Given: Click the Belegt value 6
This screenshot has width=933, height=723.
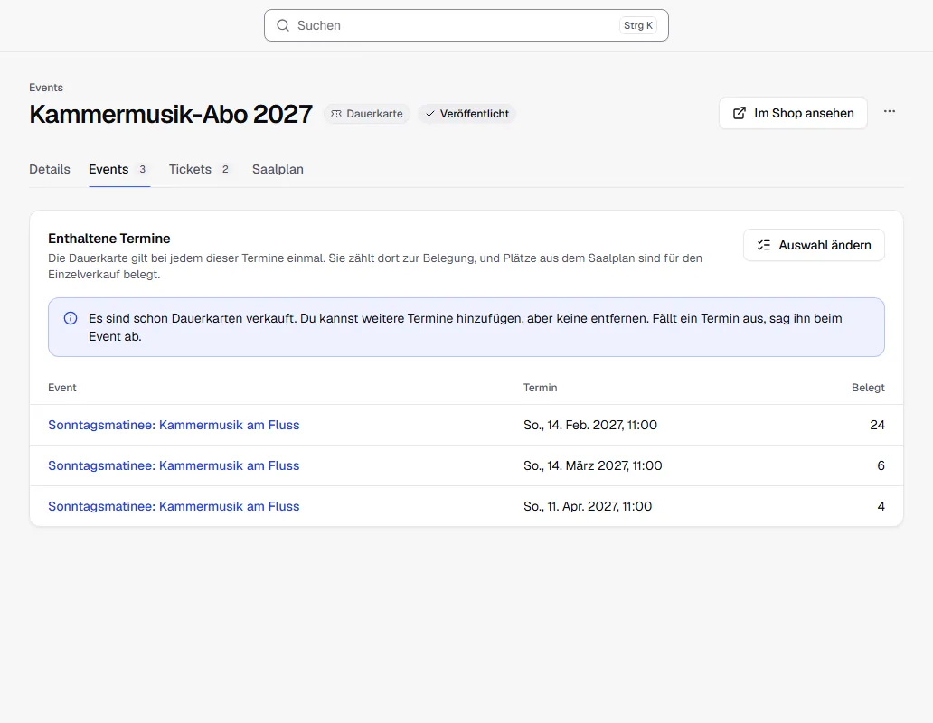Looking at the screenshot, I should pyautogui.click(x=881, y=465).
